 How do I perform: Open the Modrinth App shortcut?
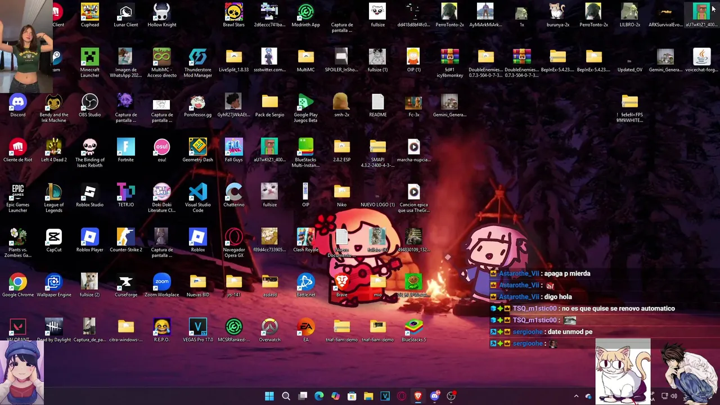coord(306,15)
